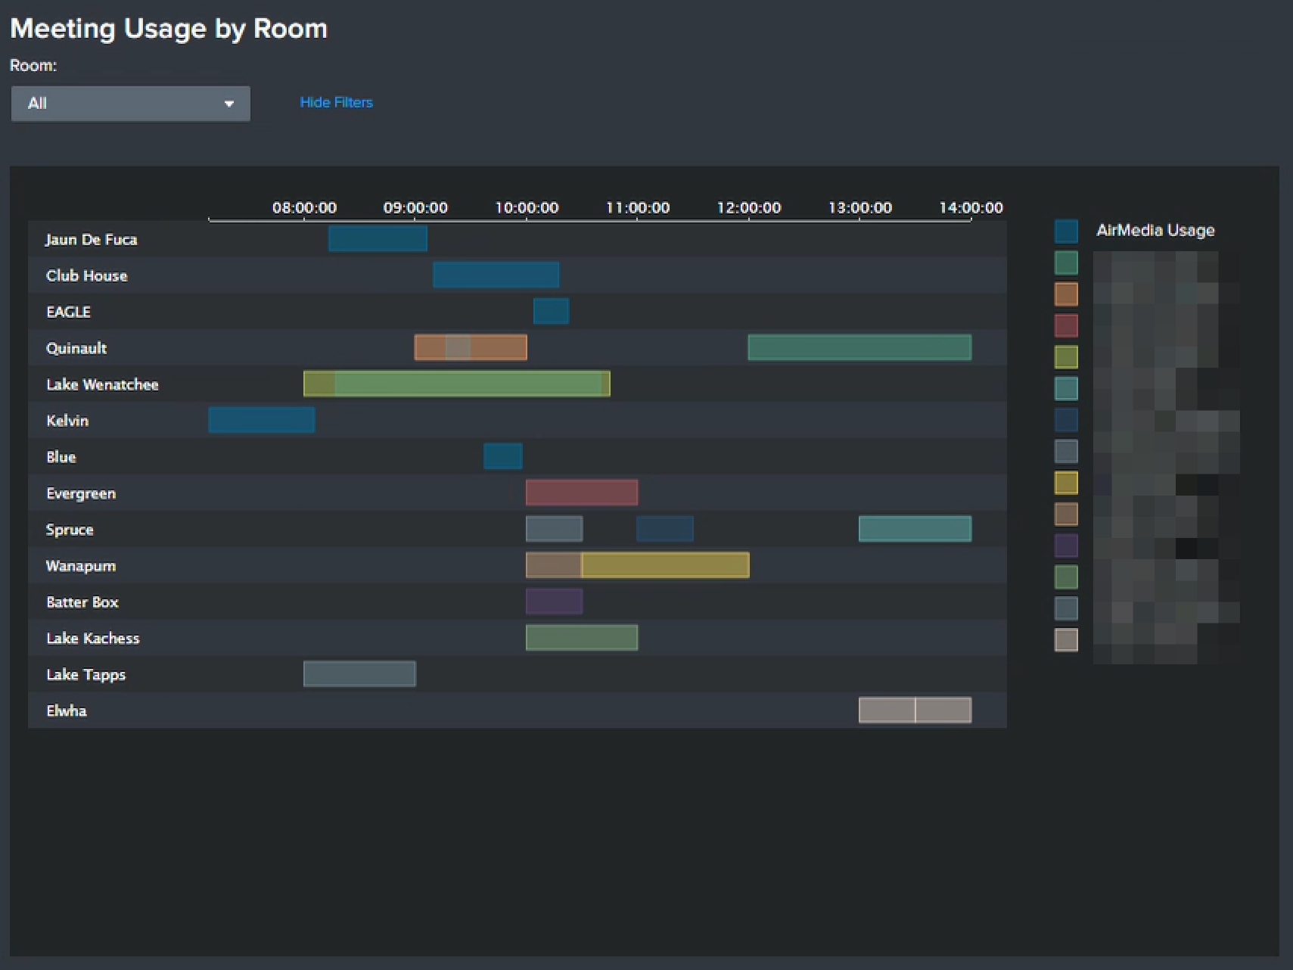Viewport: 1293px width, 970px height.
Task: Click the Meeting Usage by Room heading
Action: 169,29
